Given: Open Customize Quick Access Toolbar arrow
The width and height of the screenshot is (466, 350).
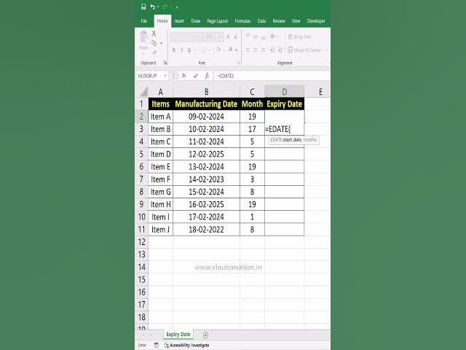Looking at the screenshot, I should tap(177, 7).
